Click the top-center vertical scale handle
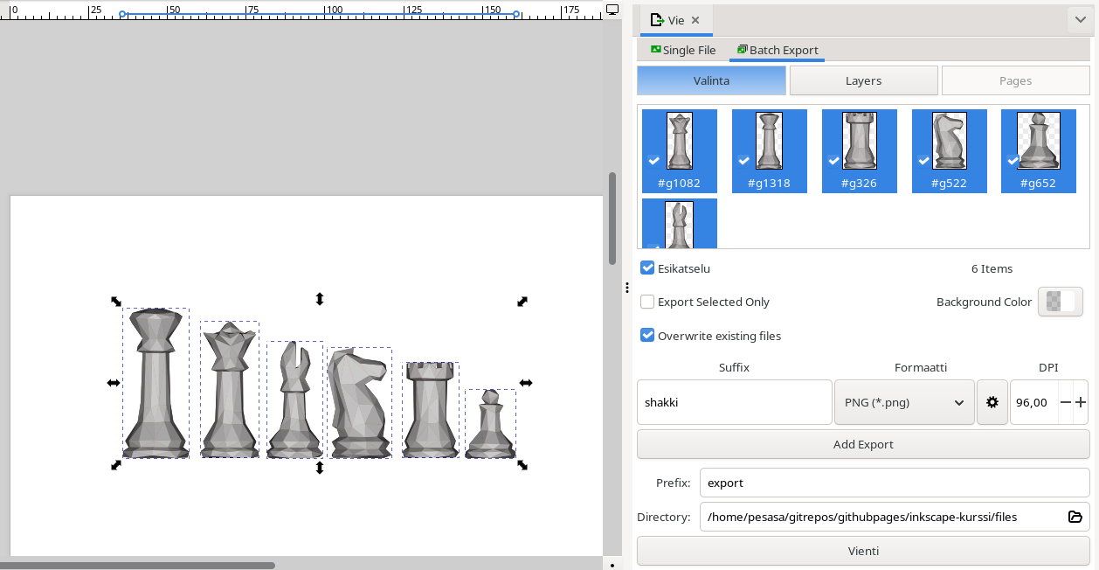This screenshot has width=1099, height=570. [320, 299]
